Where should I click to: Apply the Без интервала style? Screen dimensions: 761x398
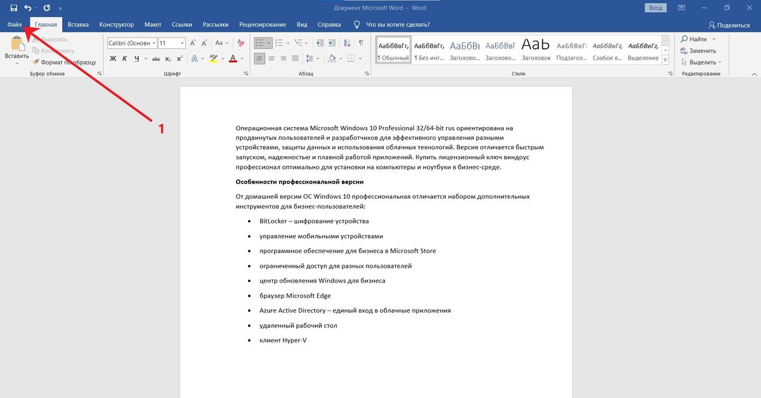point(429,50)
